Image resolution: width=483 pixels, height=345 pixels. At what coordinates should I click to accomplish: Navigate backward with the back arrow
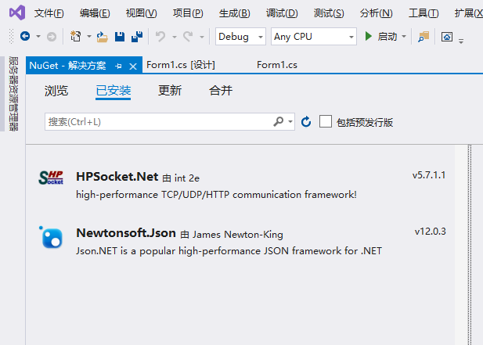point(25,36)
